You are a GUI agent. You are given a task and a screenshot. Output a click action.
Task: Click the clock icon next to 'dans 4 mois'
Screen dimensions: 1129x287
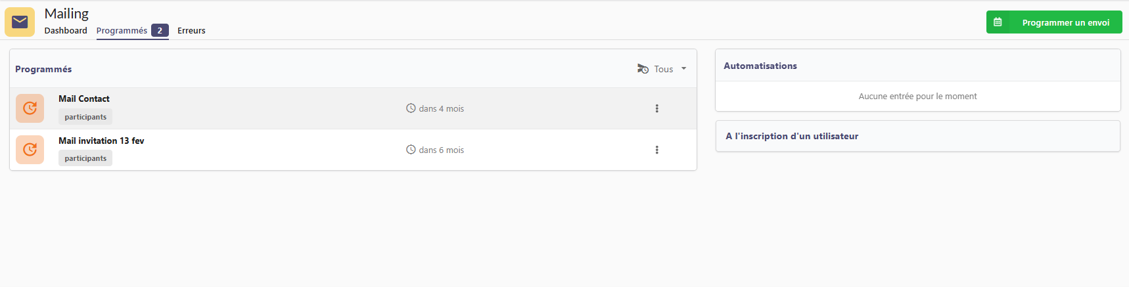tap(411, 108)
